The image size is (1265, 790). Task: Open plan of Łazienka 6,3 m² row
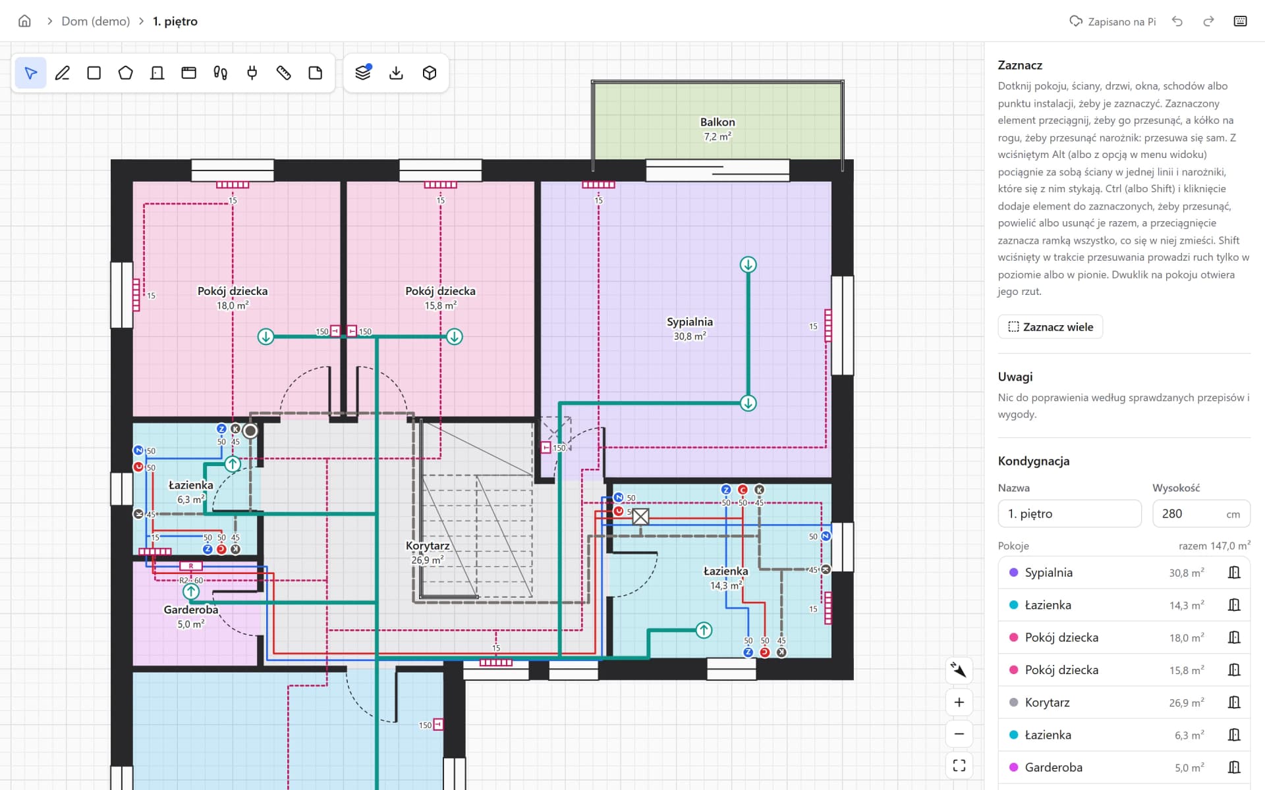1234,735
